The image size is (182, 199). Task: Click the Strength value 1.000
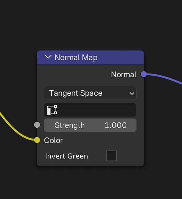pyautogui.click(x=116, y=125)
